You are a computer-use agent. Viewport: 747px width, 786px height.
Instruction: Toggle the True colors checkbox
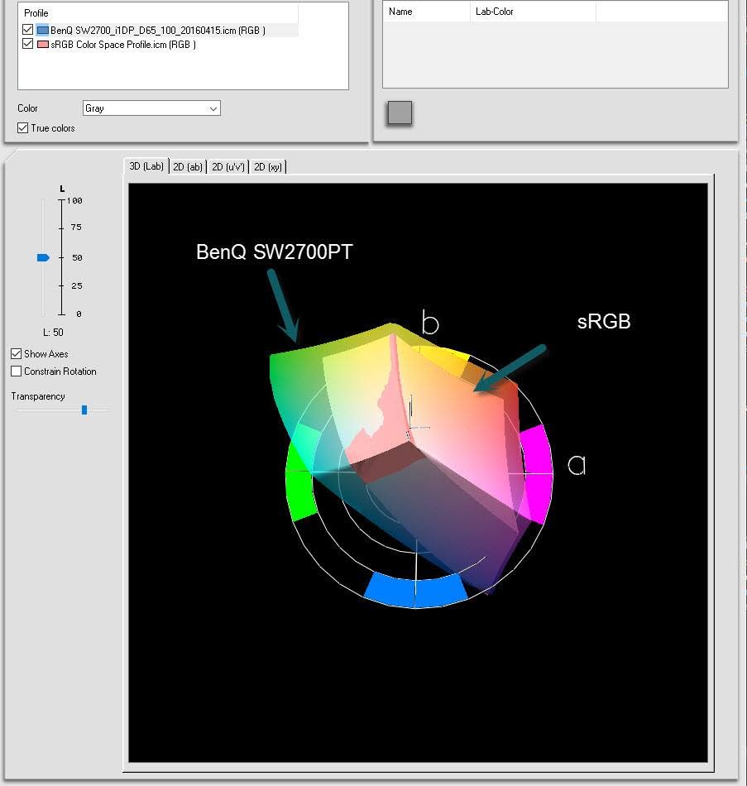point(22,127)
